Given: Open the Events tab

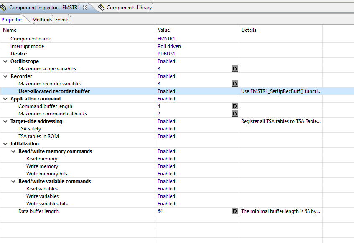Looking at the screenshot, I should 62,20.
